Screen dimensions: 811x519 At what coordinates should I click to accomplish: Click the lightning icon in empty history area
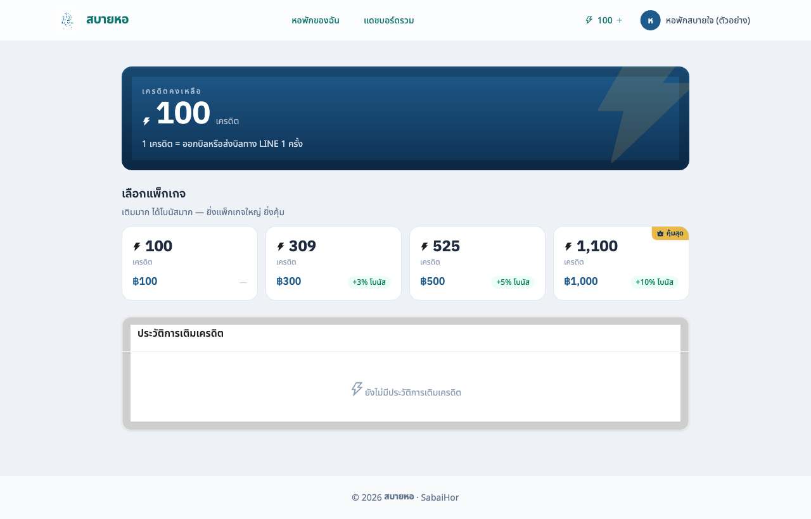(357, 389)
